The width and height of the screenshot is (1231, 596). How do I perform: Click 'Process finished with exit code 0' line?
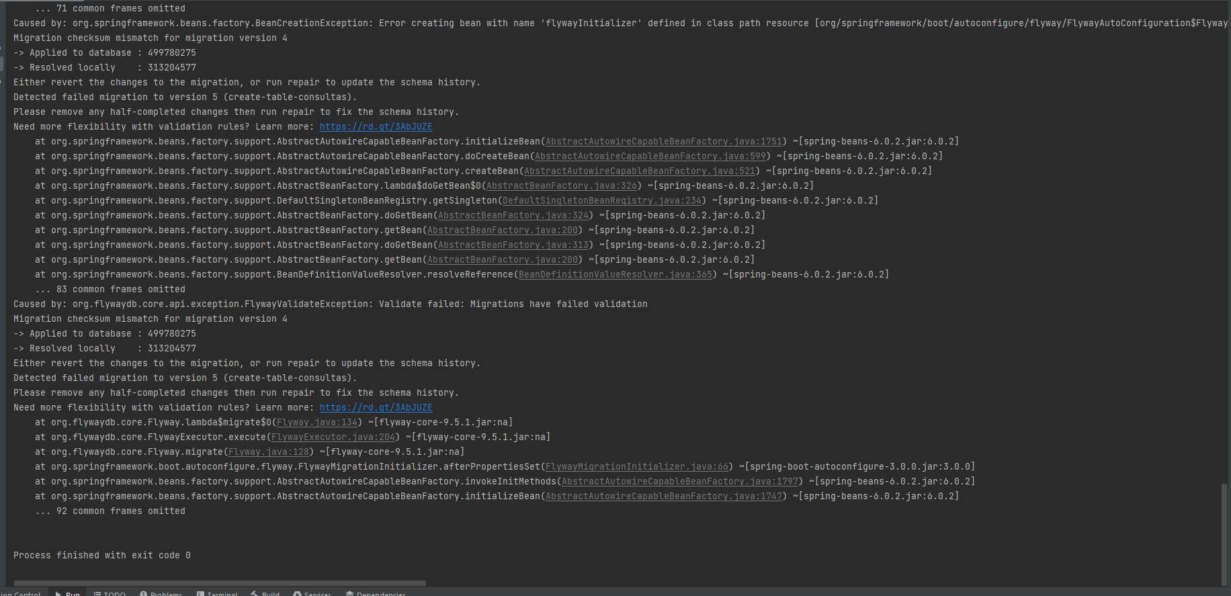102,555
